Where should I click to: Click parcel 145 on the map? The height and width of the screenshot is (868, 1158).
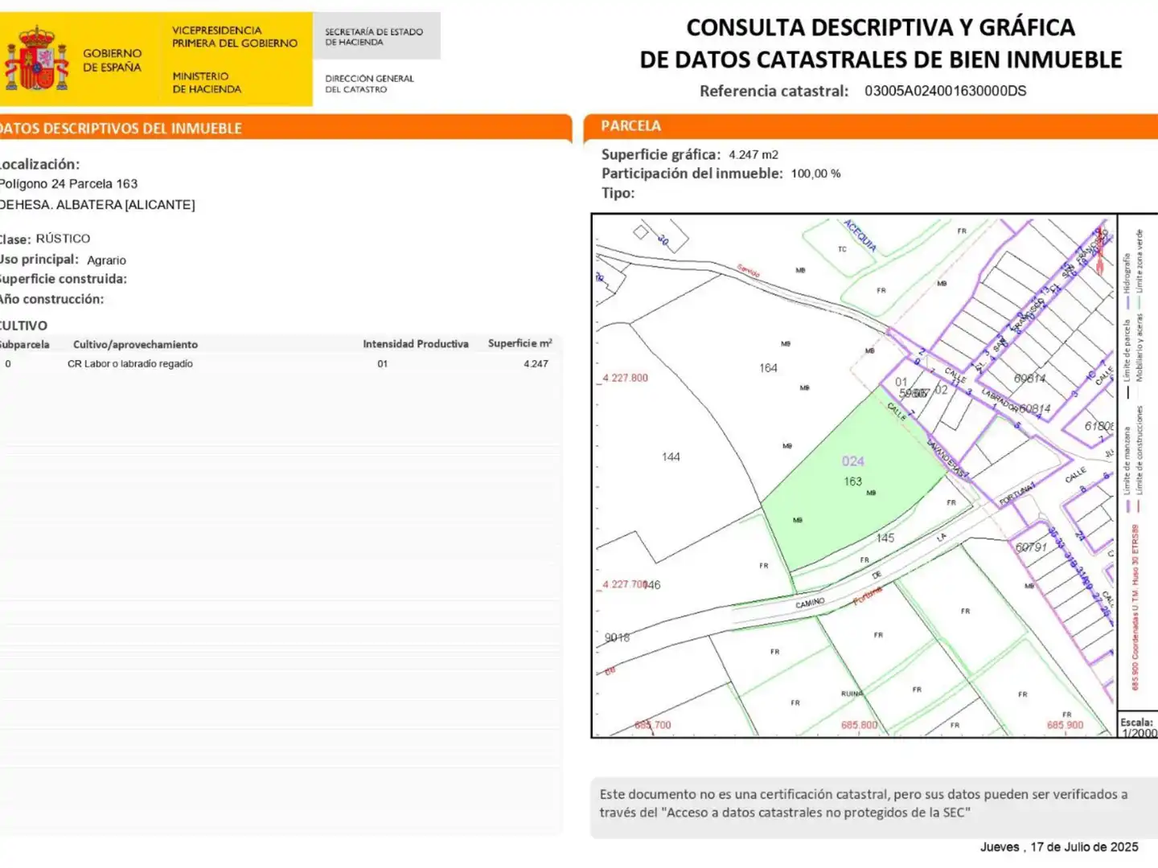[885, 538]
